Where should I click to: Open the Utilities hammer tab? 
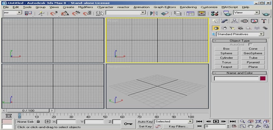264,21
